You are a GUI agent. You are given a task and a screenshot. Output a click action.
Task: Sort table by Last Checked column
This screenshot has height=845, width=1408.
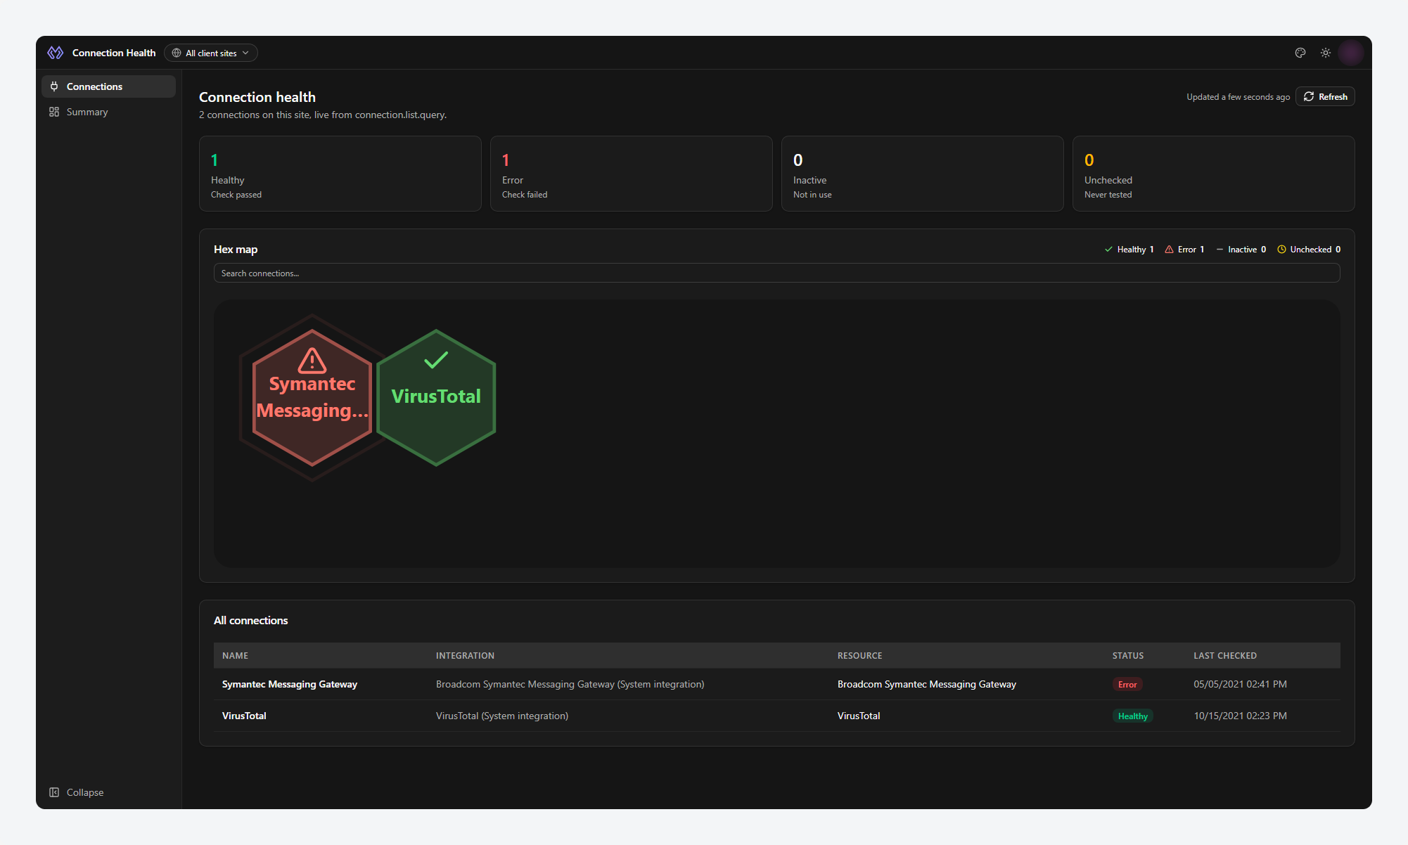click(x=1225, y=656)
